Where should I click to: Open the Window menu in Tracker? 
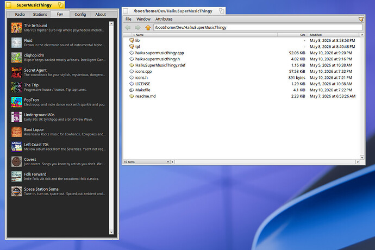click(x=143, y=19)
